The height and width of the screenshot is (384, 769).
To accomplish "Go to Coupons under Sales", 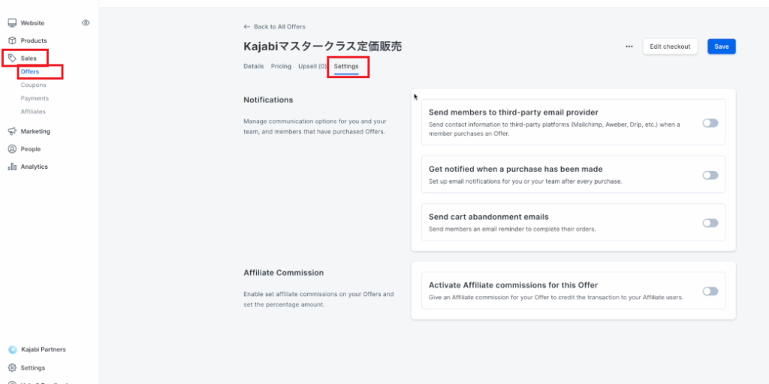I will click(x=33, y=85).
